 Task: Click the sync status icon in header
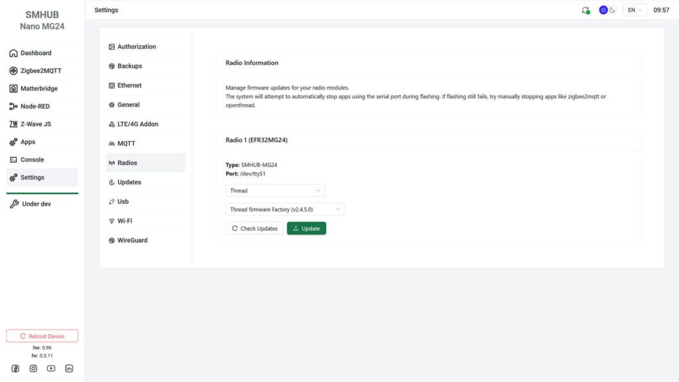click(586, 10)
